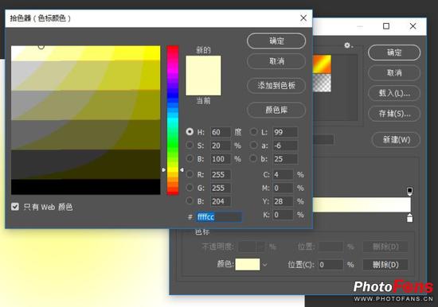The image size is (438, 307).
Task: Maximize the gradient editor window
Action: [x=386, y=26]
